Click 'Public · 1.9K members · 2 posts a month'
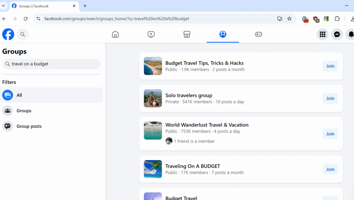Viewport: 354px width, 200px height. coord(205,69)
